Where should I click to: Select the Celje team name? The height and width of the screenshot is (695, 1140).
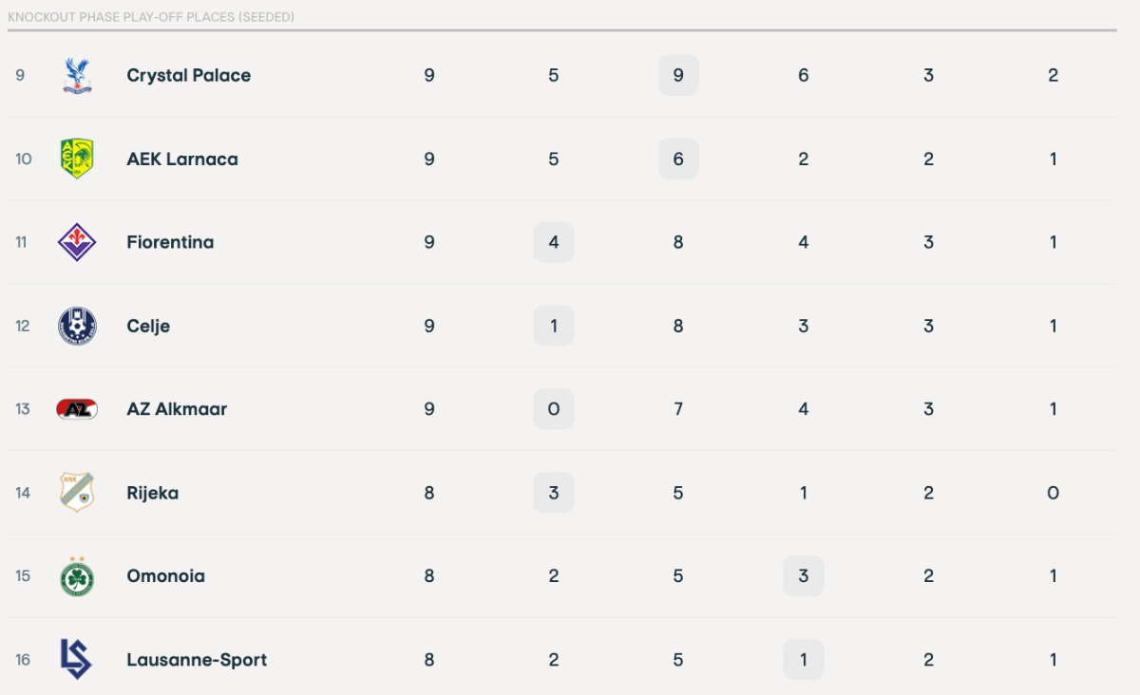148,326
